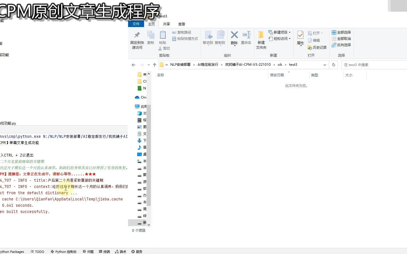Open the Endpoints (端点) tool window
407x254 pixels.
(x=121, y=252)
